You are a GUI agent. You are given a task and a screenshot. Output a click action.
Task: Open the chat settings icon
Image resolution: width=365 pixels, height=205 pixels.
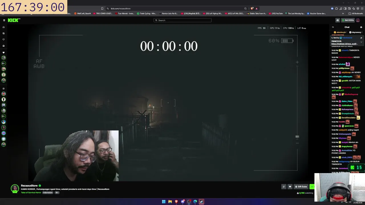click(x=361, y=27)
